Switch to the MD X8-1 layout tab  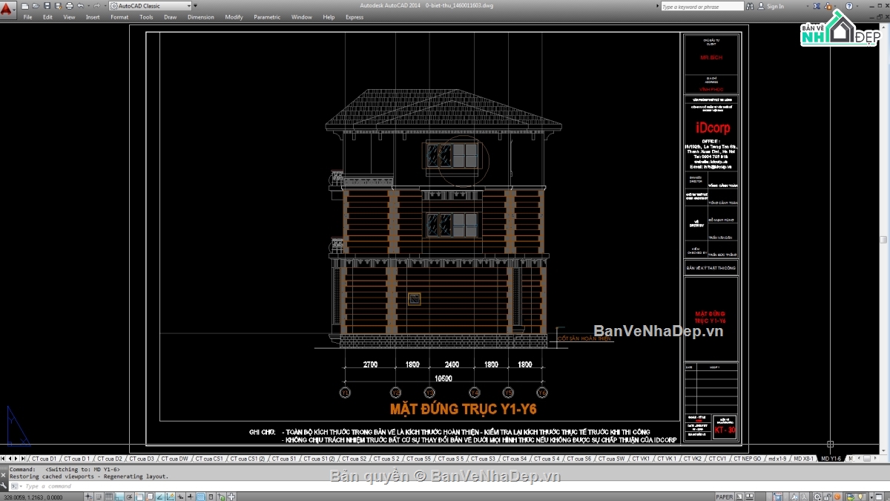(803, 459)
